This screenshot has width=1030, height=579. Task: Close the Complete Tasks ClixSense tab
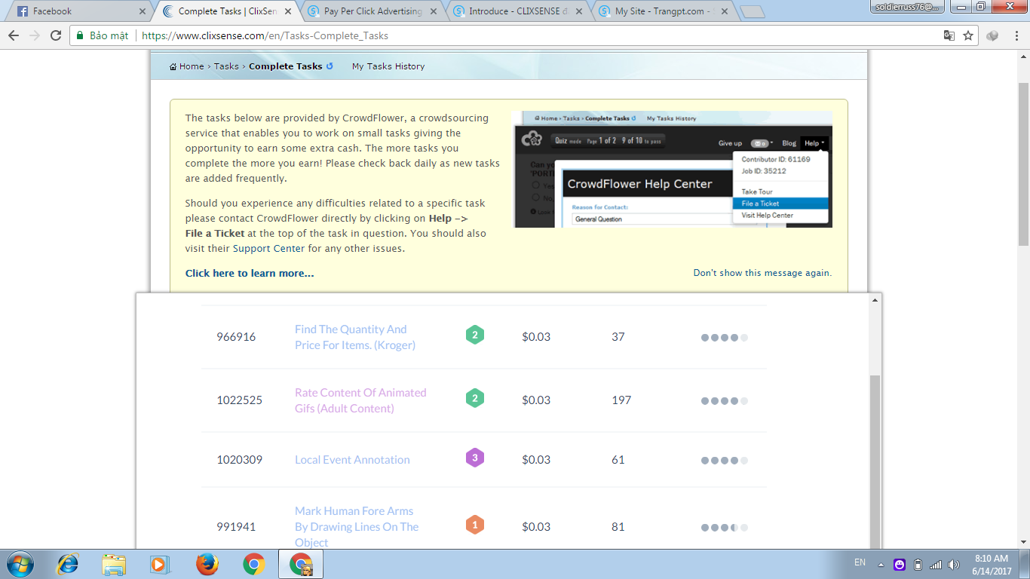pos(290,11)
